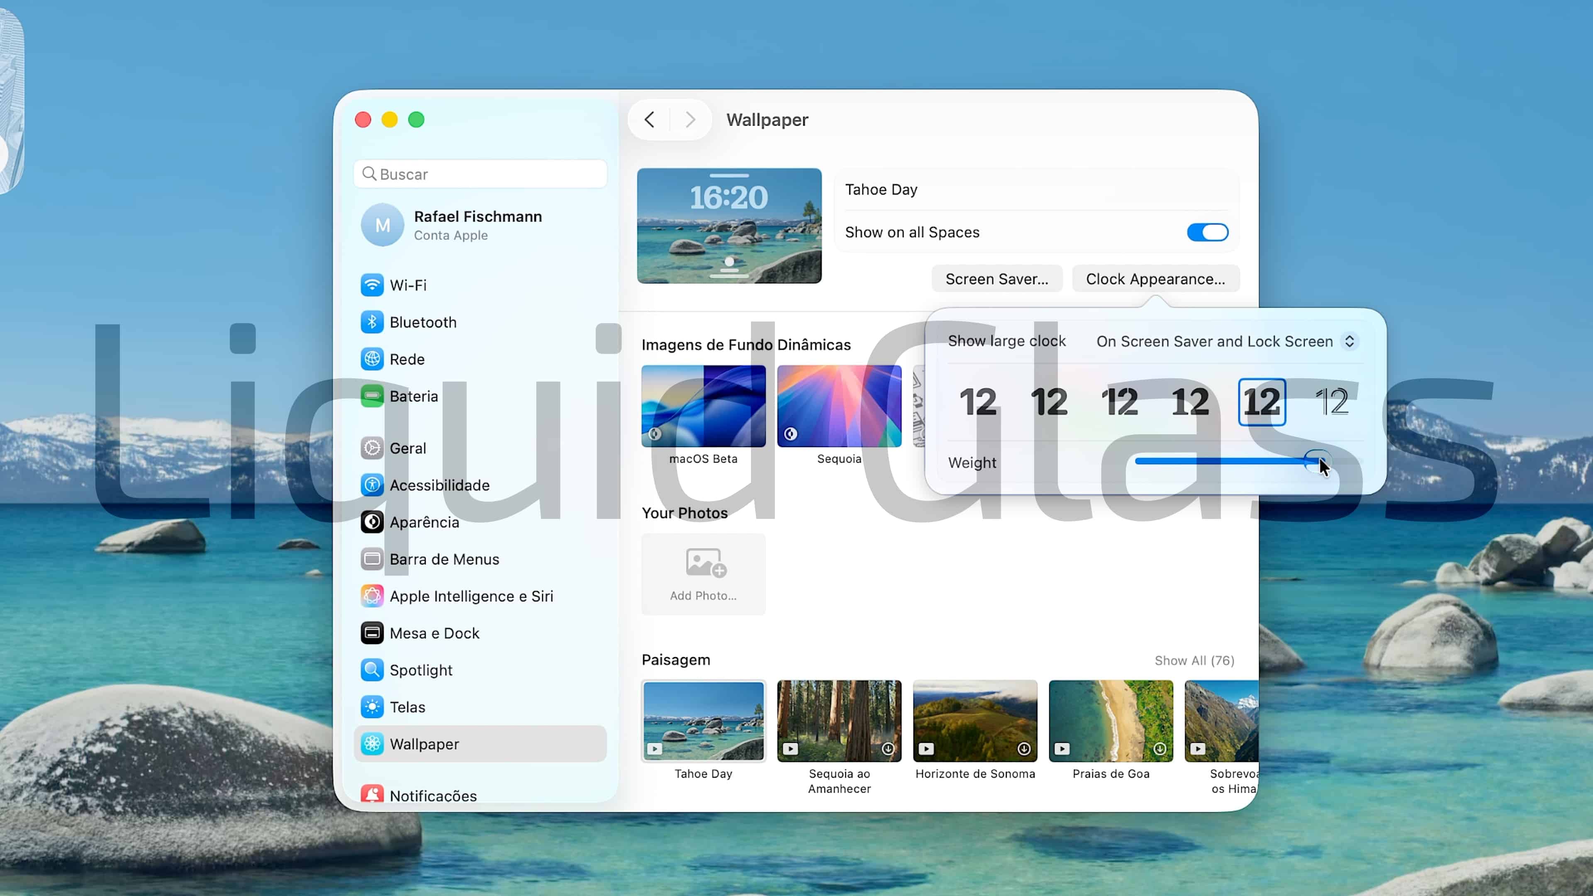This screenshot has width=1593, height=896.
Task: Go back with the left chevron
Action: (x=649, y=119)
